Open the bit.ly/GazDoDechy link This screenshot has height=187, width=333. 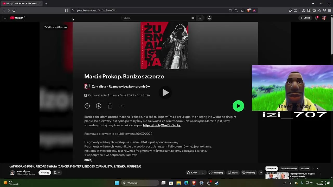162,125
